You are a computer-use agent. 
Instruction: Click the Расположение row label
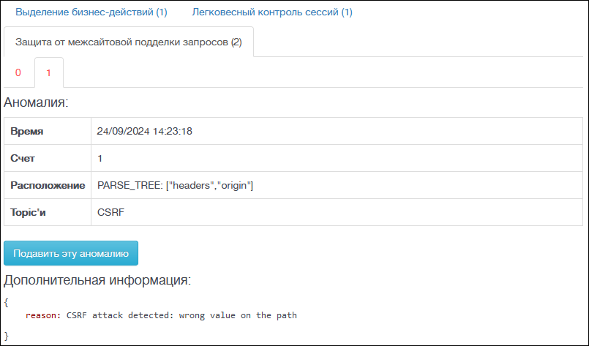48,185
